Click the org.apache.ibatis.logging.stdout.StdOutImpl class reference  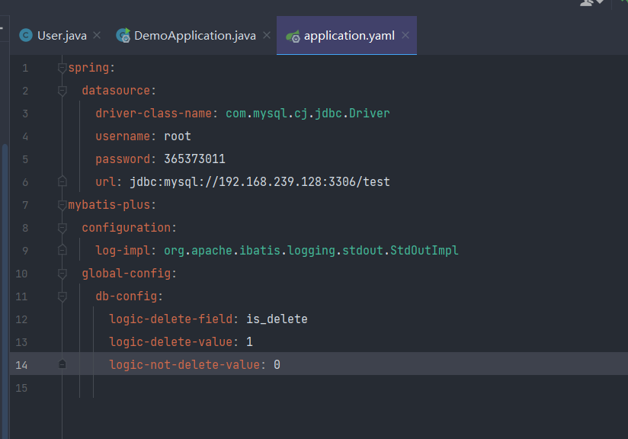click(311, 251)
